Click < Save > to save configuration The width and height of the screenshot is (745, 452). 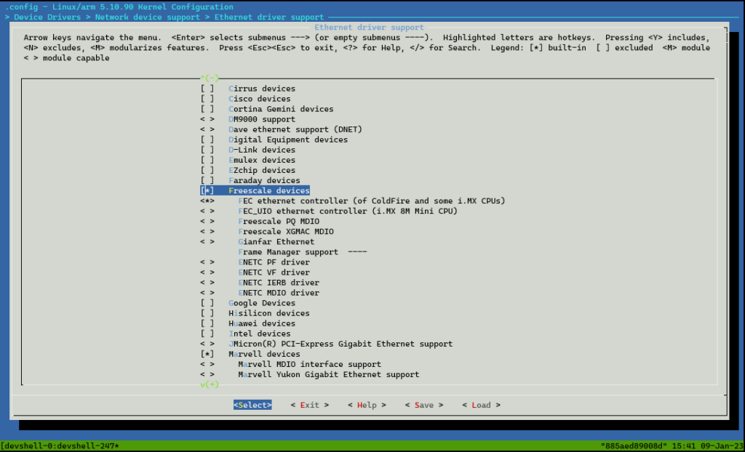(x=424, y=405)
